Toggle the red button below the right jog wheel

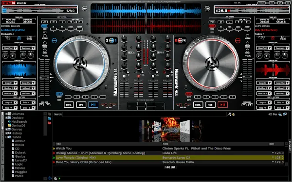point(189,94)
